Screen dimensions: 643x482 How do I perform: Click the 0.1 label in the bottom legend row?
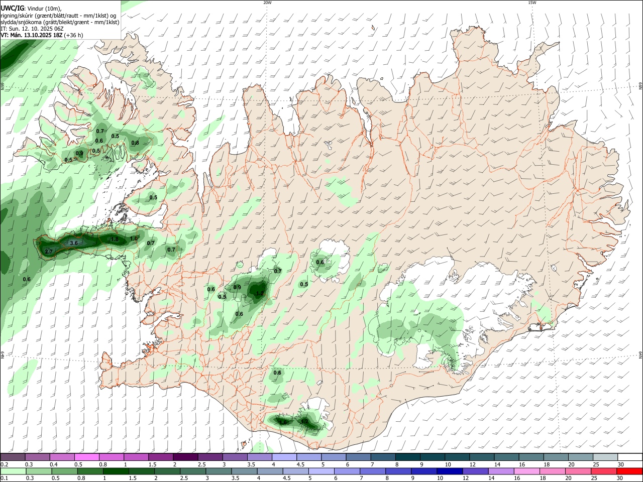tap(4, 478)
